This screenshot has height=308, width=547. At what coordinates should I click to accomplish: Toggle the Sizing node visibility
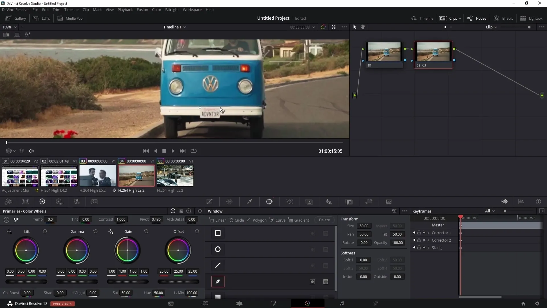[414, 248]
